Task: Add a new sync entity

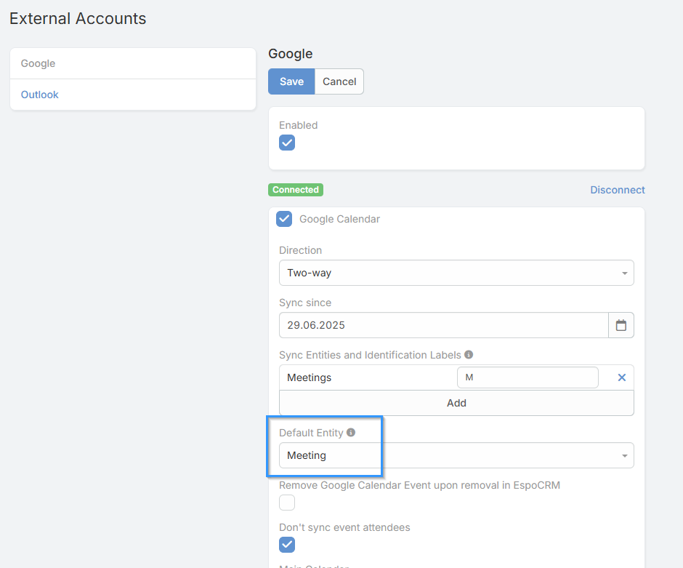Action: pyautogui.click(x=456, y=403)
